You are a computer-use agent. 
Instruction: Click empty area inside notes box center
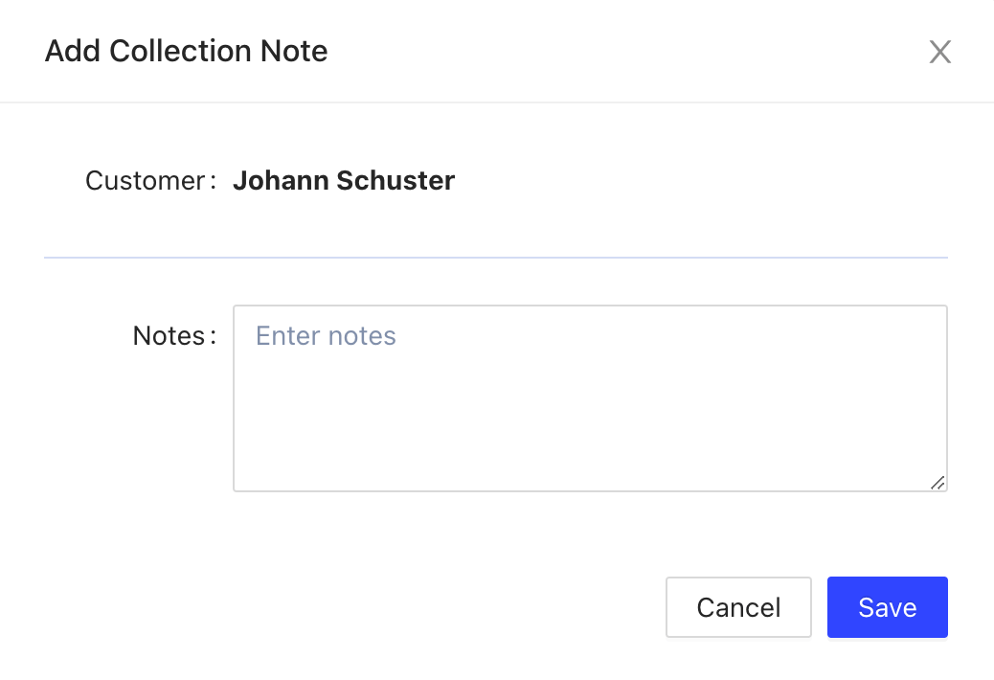(590, 412)
